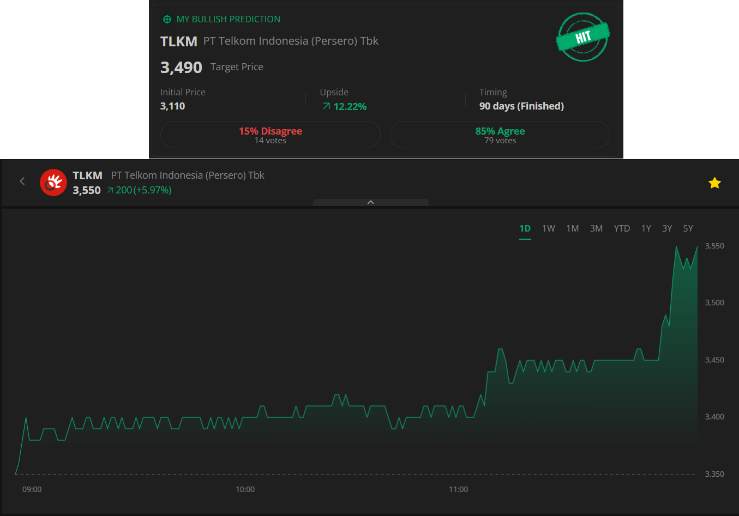Click the company name in prediction card
Image resolution: width=739 pixels, height=516 pixels.
291,41
